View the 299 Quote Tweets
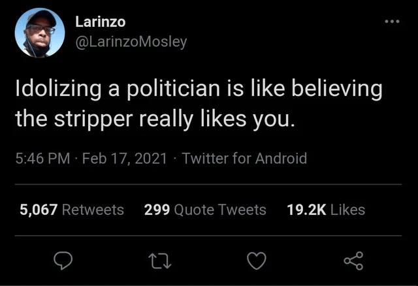This screenshot has width=418, height=286. (204, 210)
